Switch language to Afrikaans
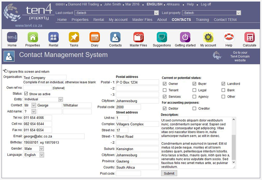Viewport: 262px width, 180px height. point(173,4)
